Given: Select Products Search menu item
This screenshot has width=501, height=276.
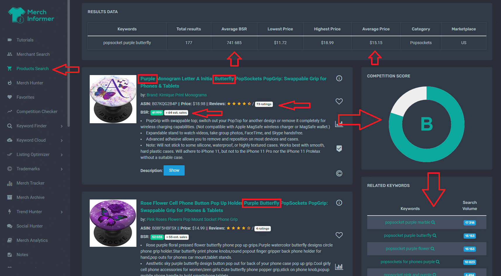Looking at the screenshot, I should [32, 68].
